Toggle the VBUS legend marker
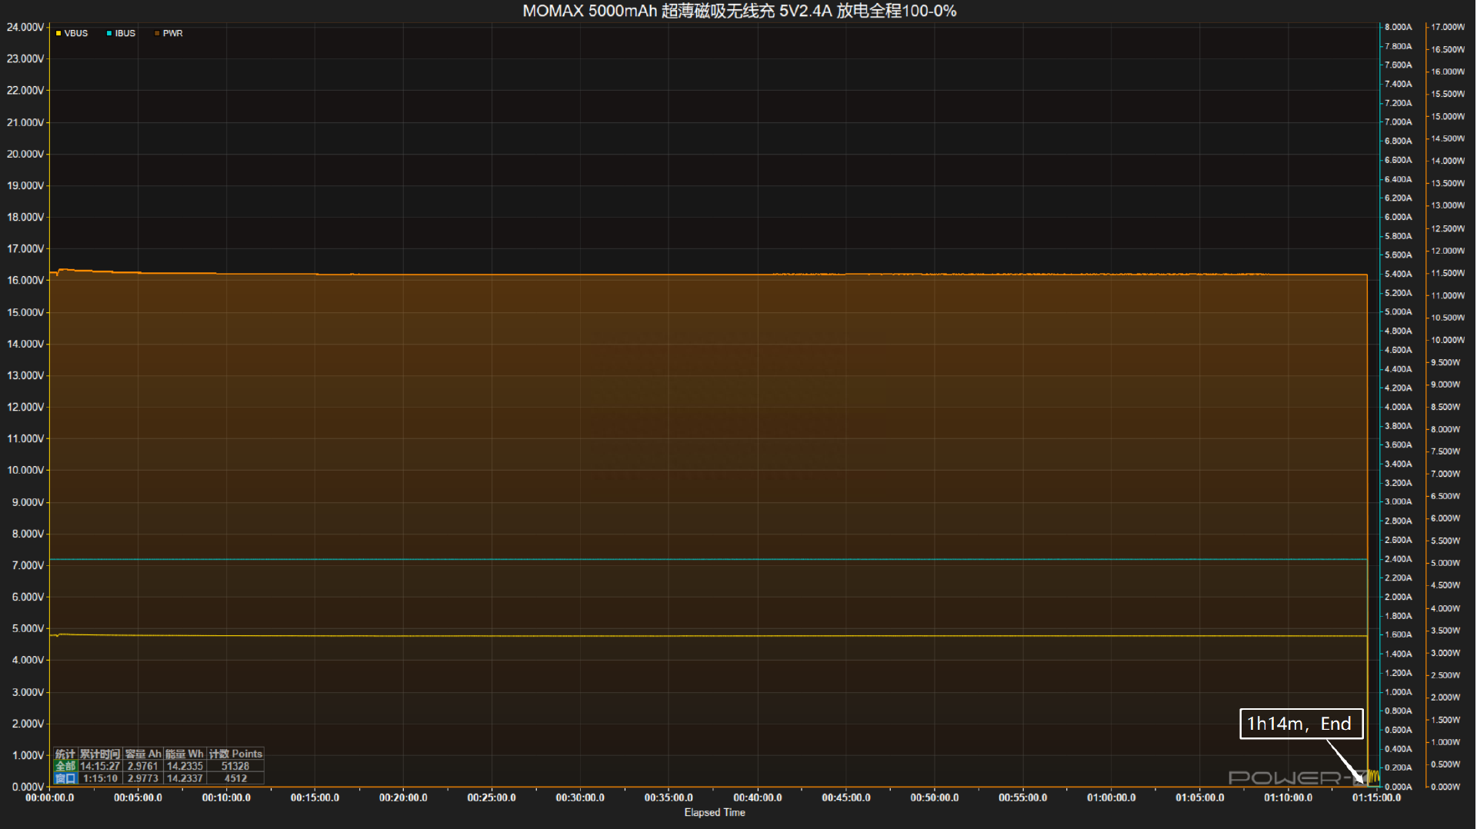The width and height of the screenshot is (1477, 829). pos(58,34)
